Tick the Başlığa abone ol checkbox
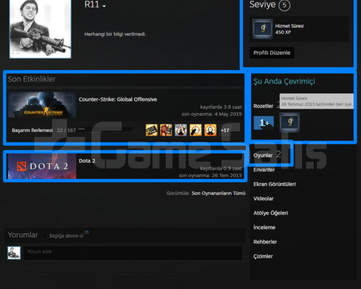The height and width of the screenshot is (289, 361). pos(45,236)
